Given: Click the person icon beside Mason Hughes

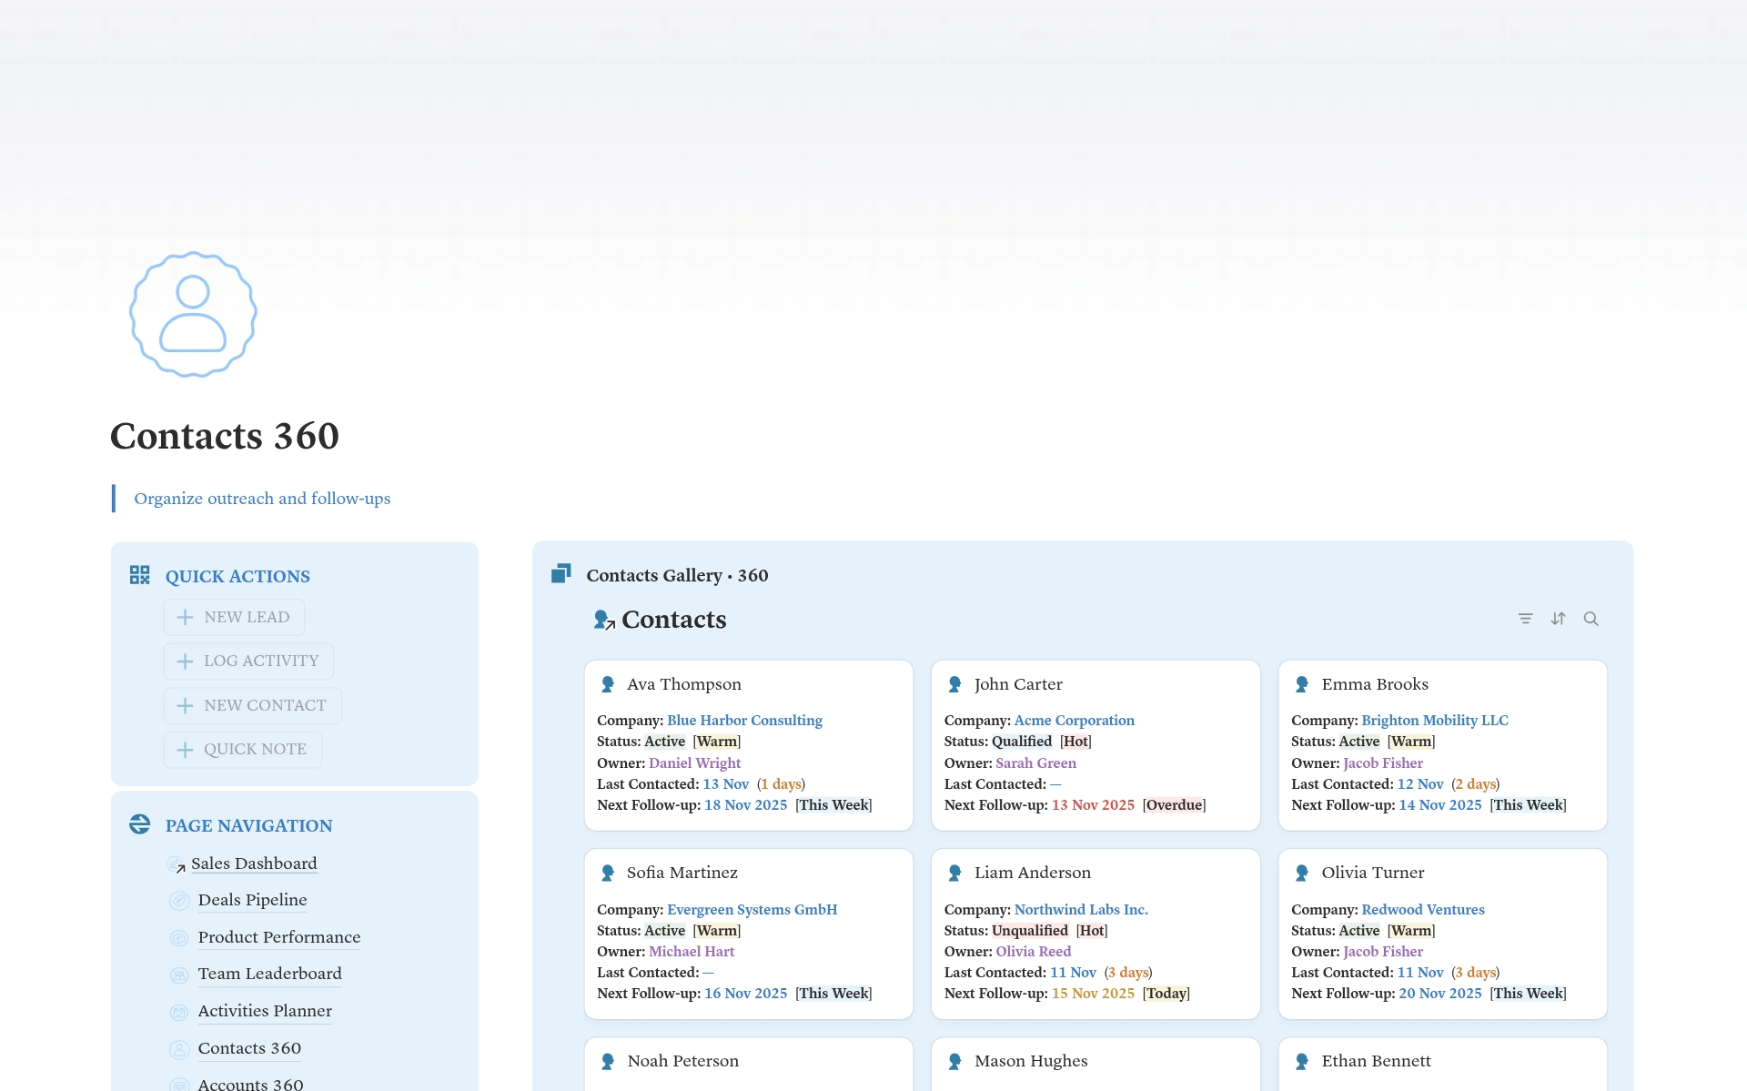Looking at the screenshot, I should click(x=954, y=1061).
